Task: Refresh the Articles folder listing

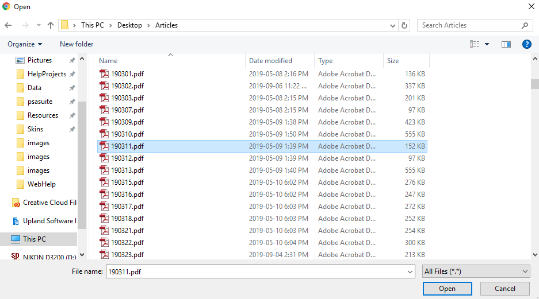Action: [x=404, y=25]
